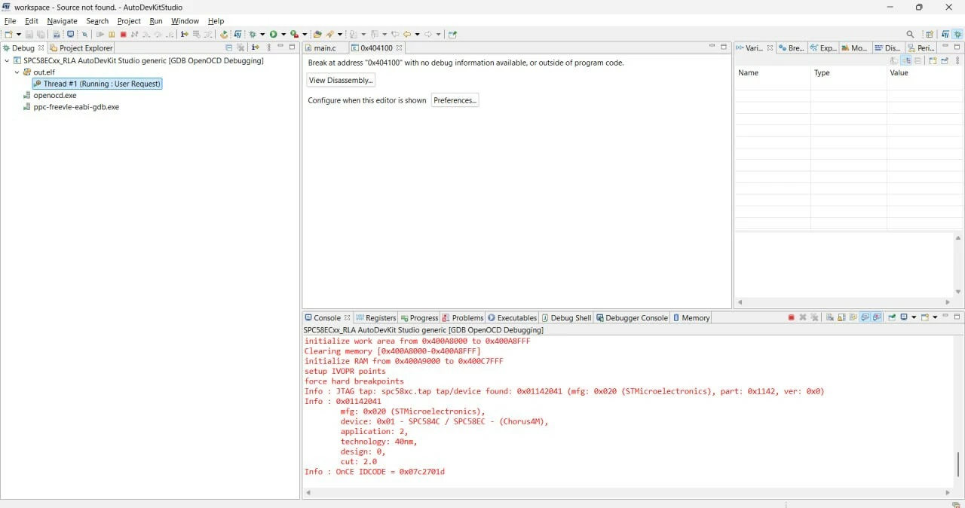Open External Tools dropdown arrow
This screenshot has width=965, height=508.
tap(304, 34)
